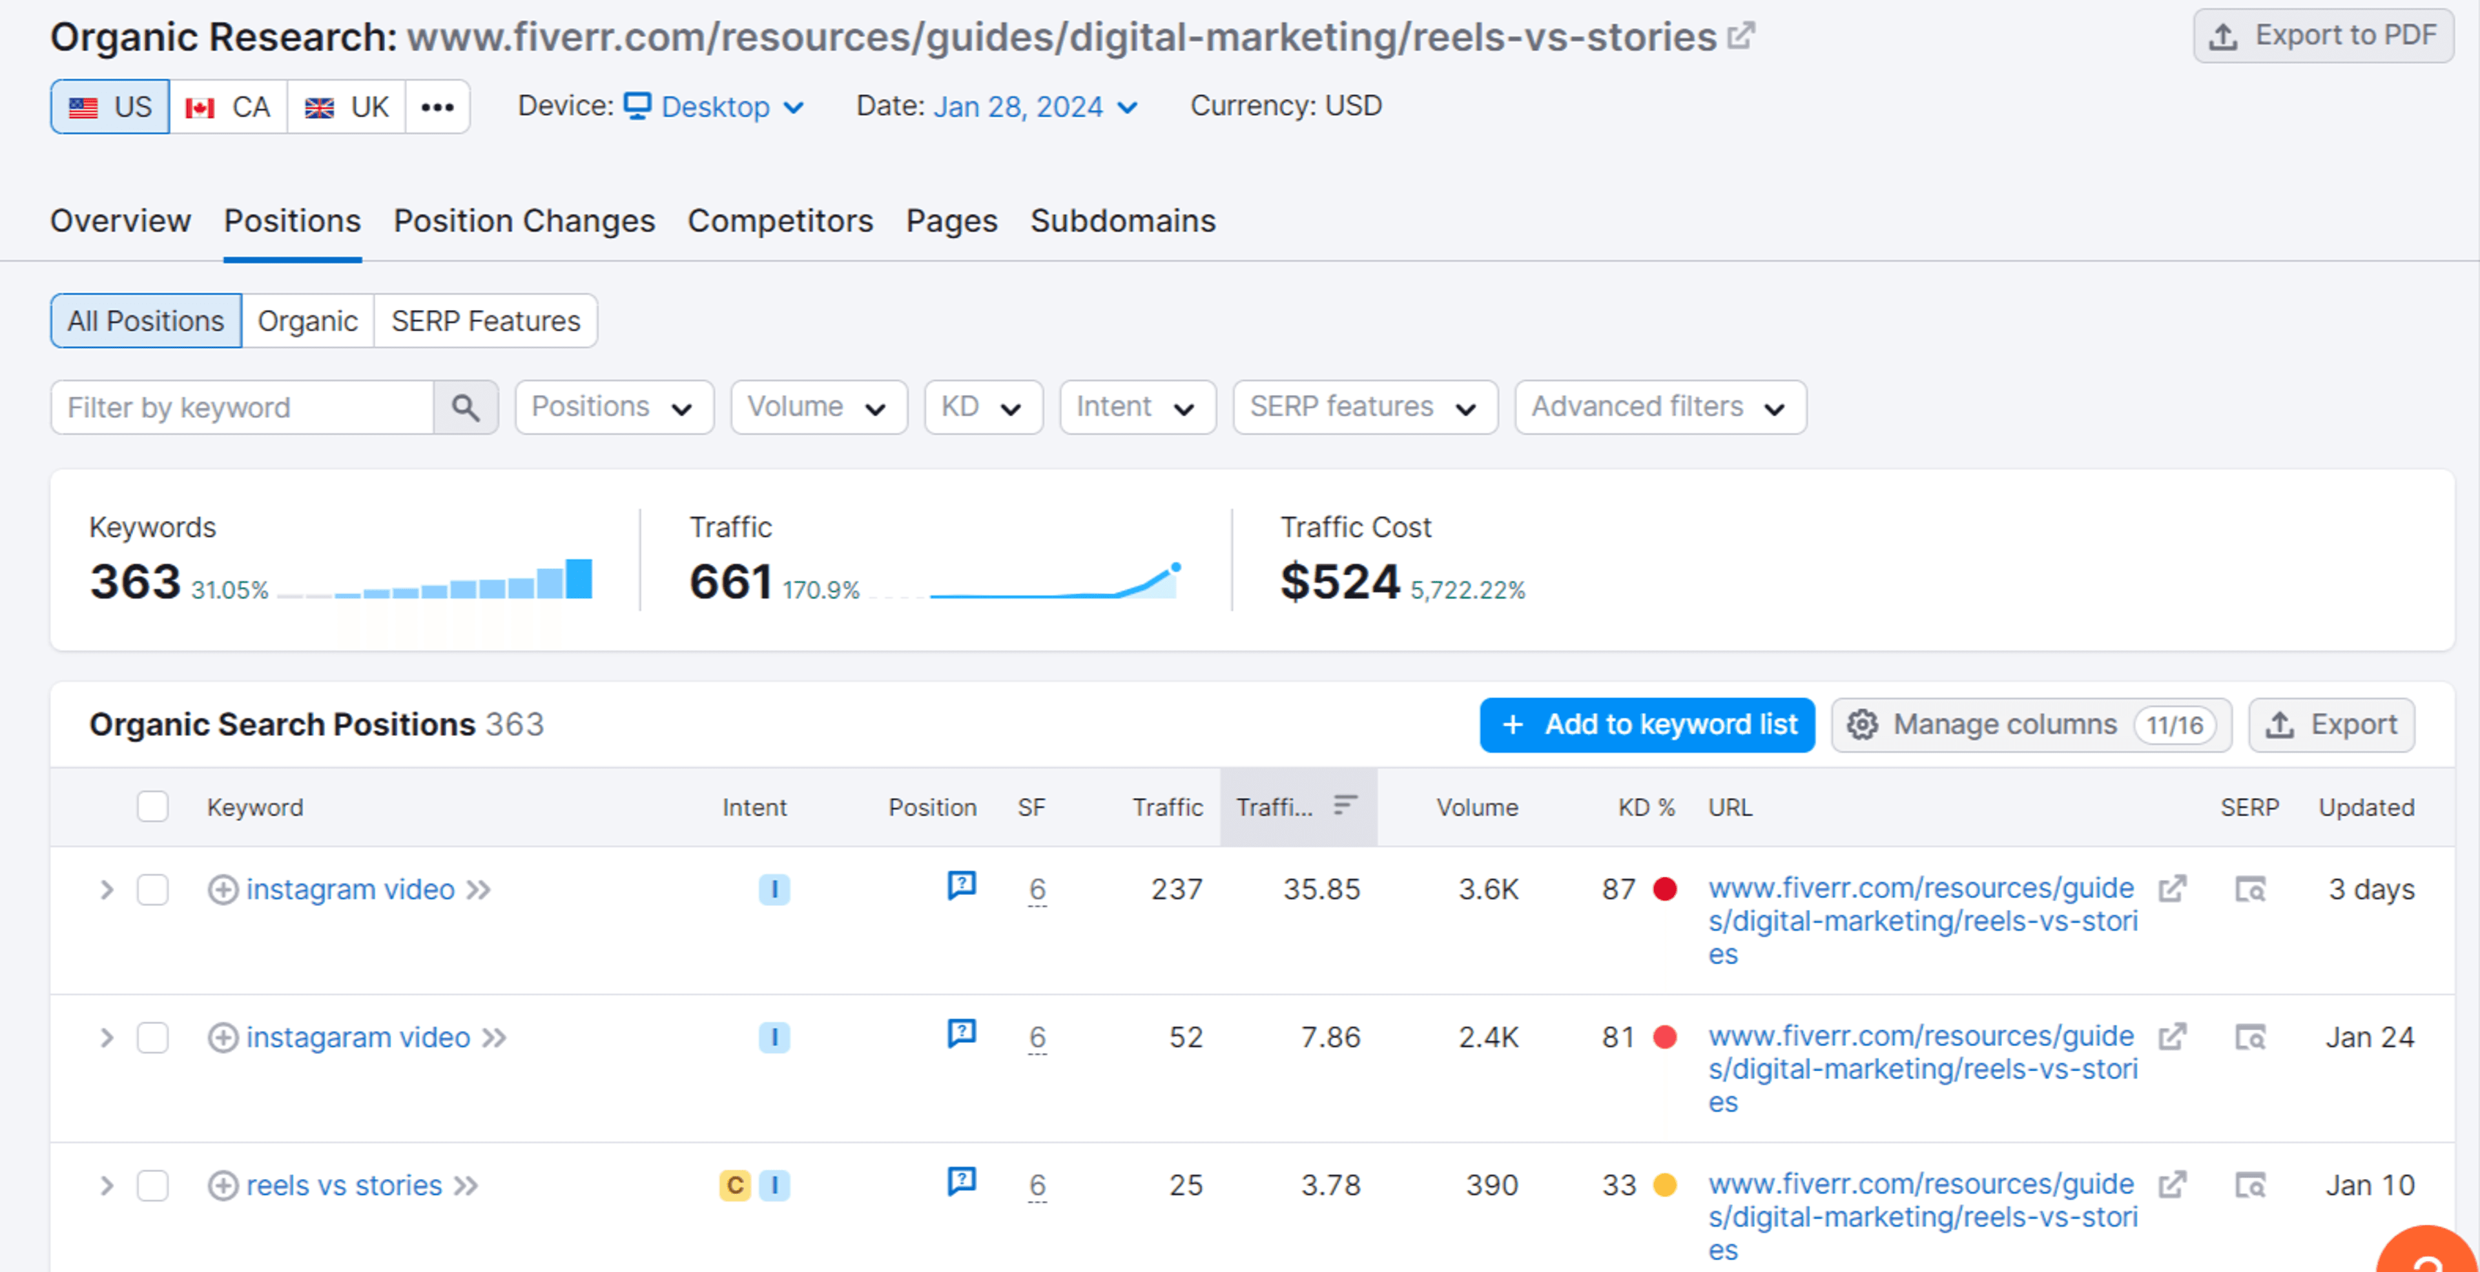Click the Export to PDF button

(2323, 36)
